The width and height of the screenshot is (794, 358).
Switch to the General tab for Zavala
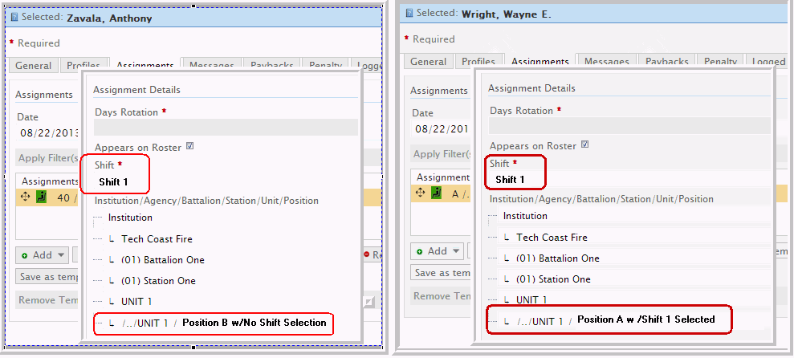tap(33, 66)
